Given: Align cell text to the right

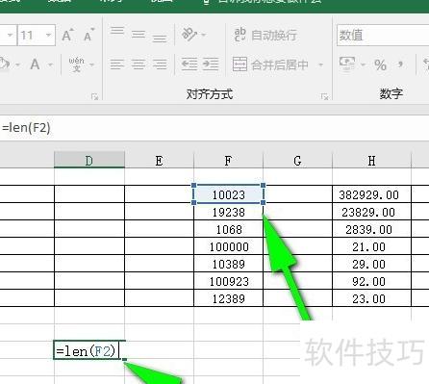Looking at the screenshot, I should 160,64.
